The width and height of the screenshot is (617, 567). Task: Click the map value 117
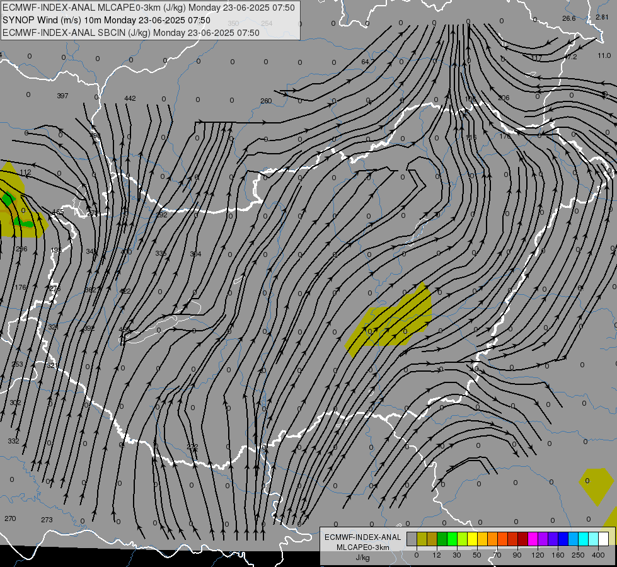536,58
